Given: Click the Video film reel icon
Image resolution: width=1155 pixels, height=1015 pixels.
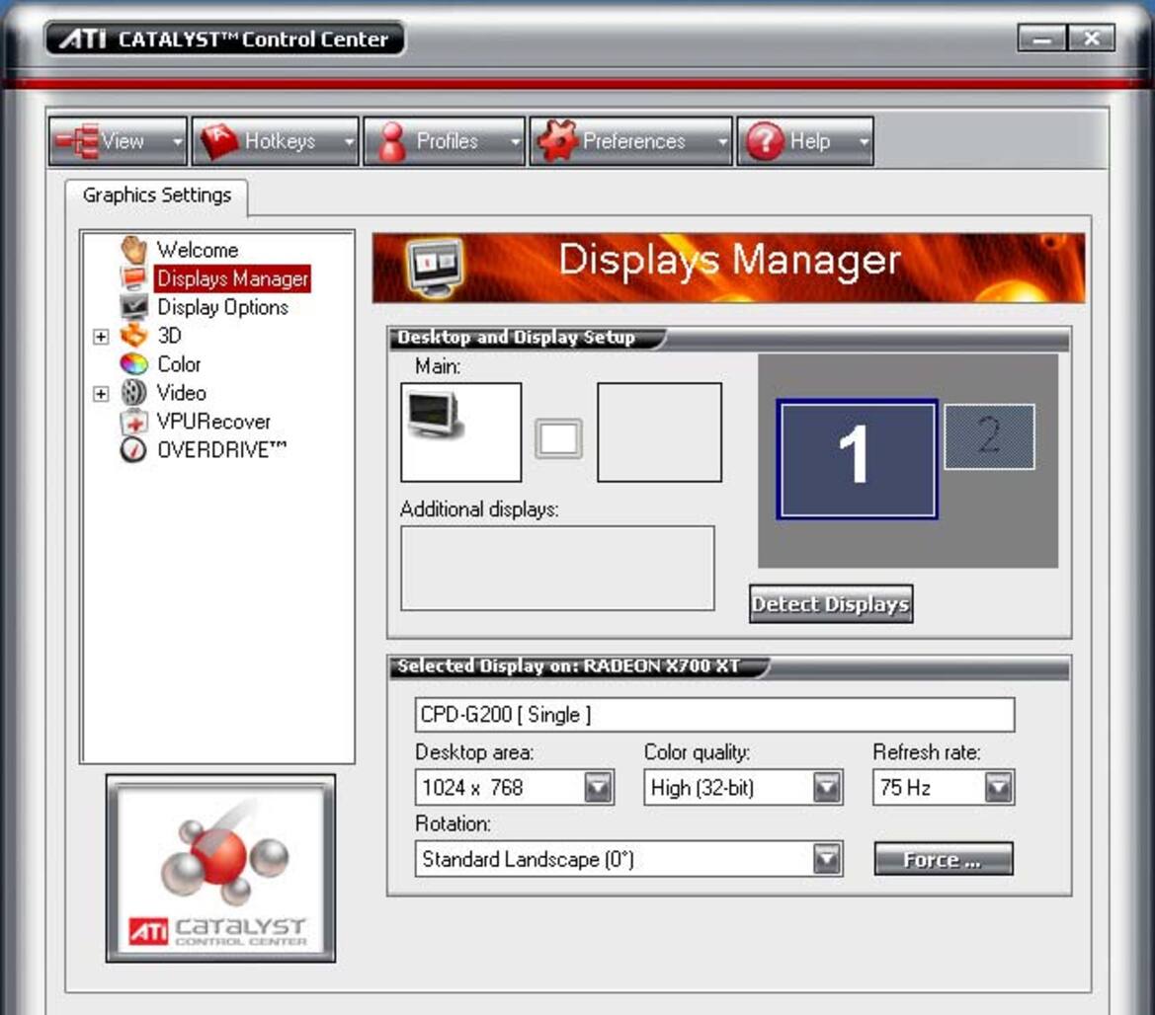Looking at the screenshot, I should pos(134,392).
